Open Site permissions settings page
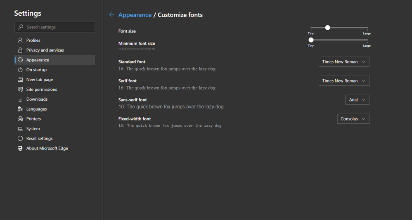The height and width of the screenshot is (220, 412). (41, 90)
